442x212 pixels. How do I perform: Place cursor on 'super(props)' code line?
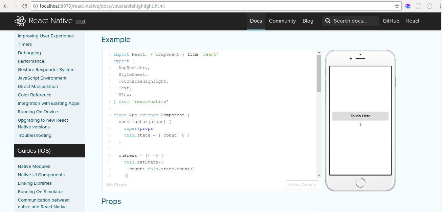tap(139, 128)
